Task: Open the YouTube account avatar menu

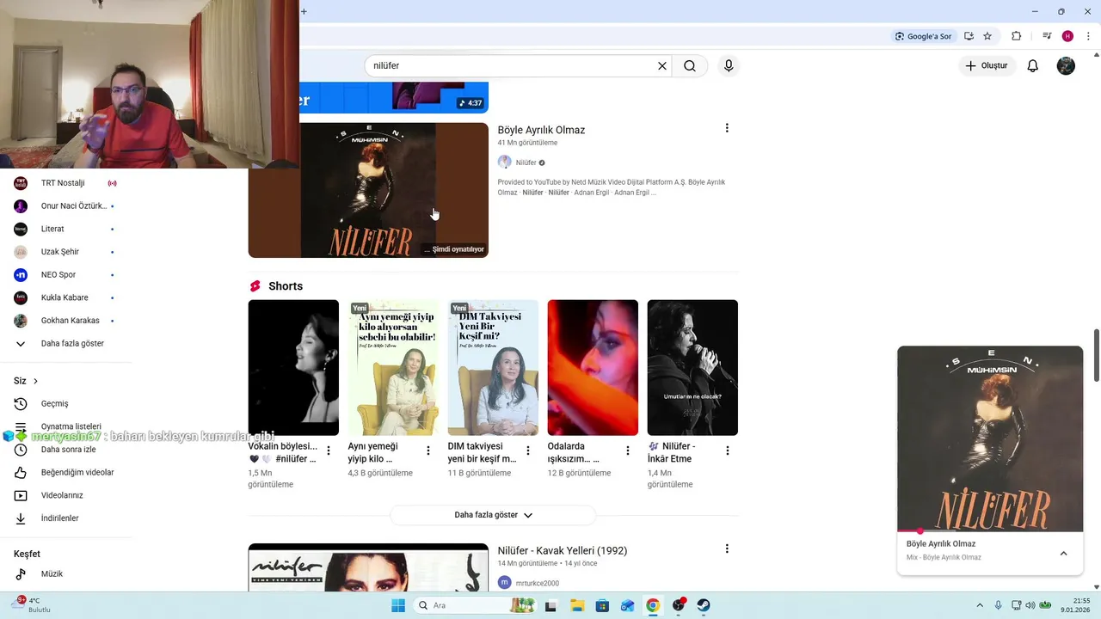Action: coord(1066,66)
